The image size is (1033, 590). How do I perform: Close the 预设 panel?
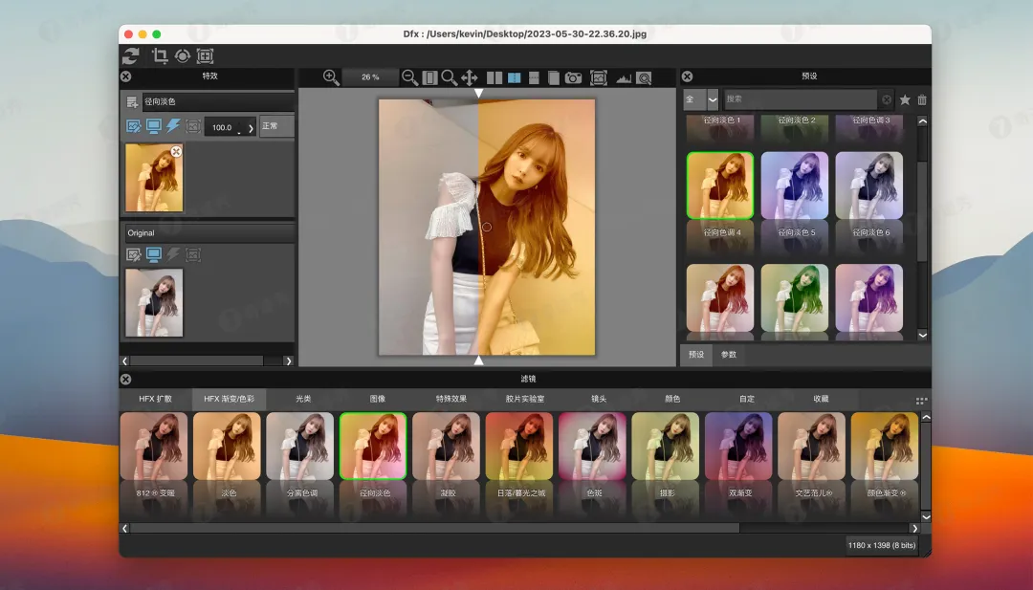pyautogui.click(x=687, y=76)
